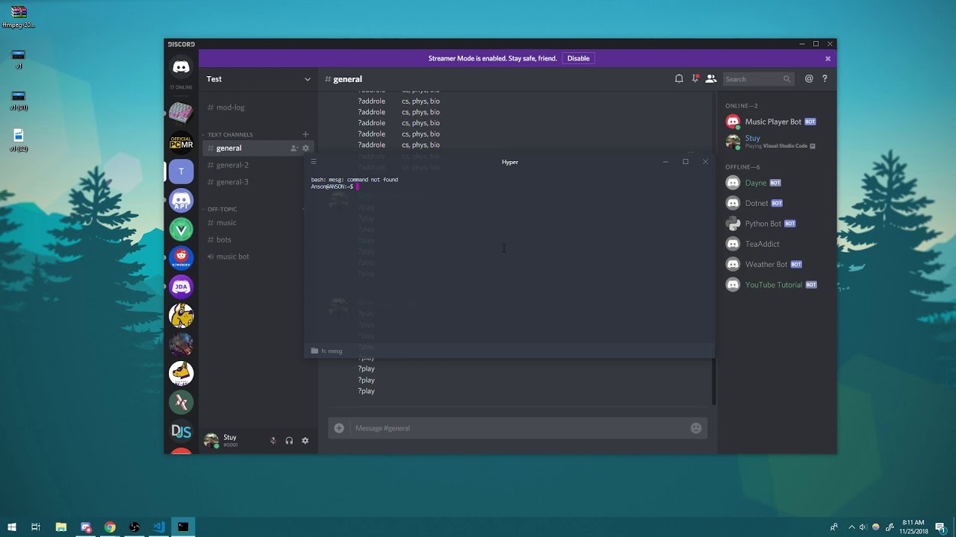956x537 pixels.
Task: Select the T (Test) server icon
Action: 181,171
